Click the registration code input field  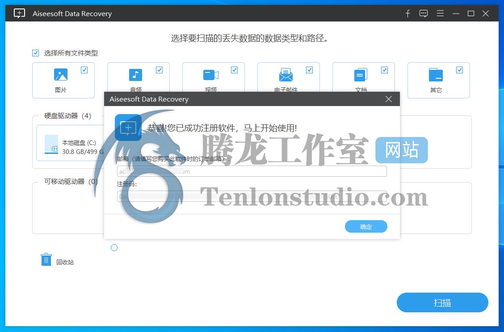(252, 196)
